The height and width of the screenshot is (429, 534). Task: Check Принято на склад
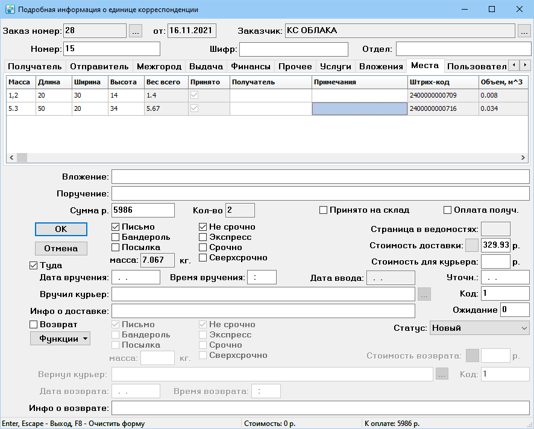[x=323, y=210]
